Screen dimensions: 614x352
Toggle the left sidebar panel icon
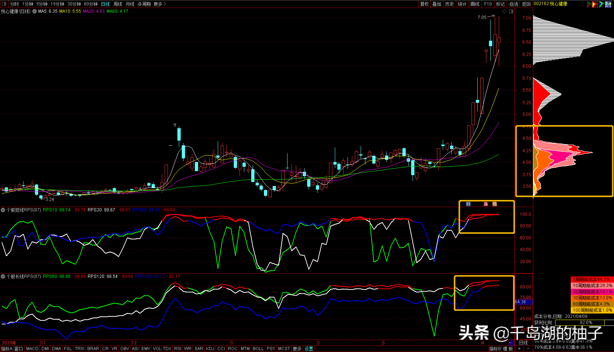tap(4, 4)
